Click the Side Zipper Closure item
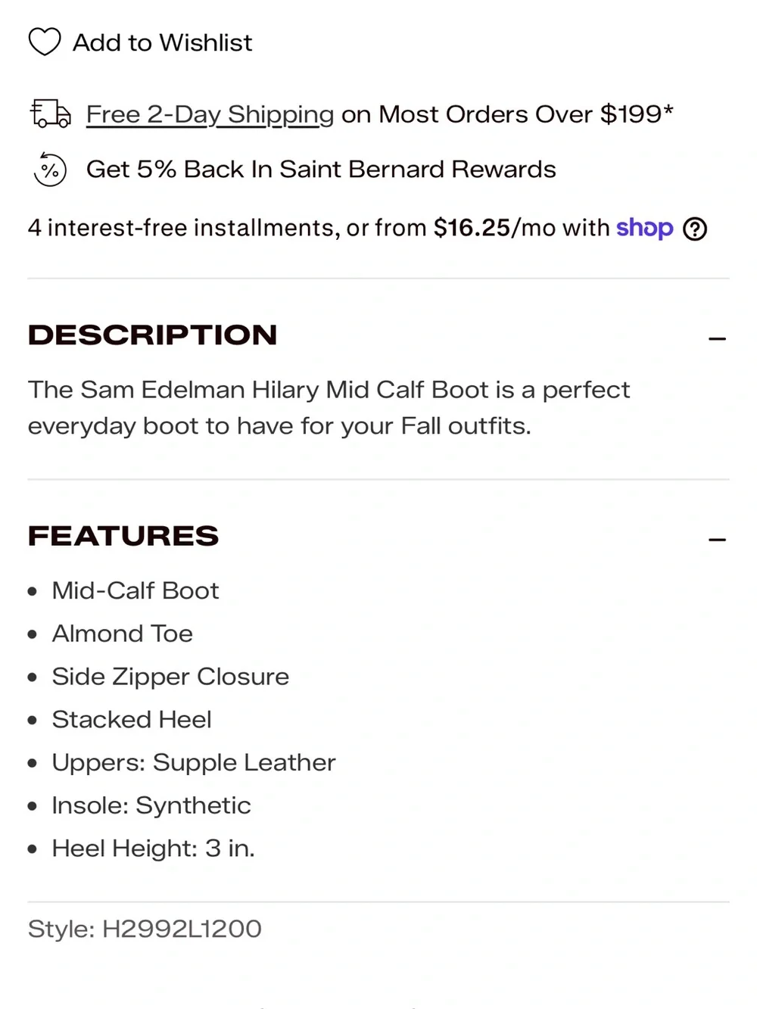The image size is (757, 1009). [x=170, y=677]
